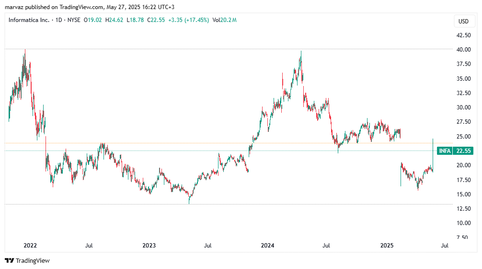Viewport: 482px width, 269px height.
Task: Click the marvaz published on TradingView.com header
Action: pyautogui.click(x=90, y=7)
